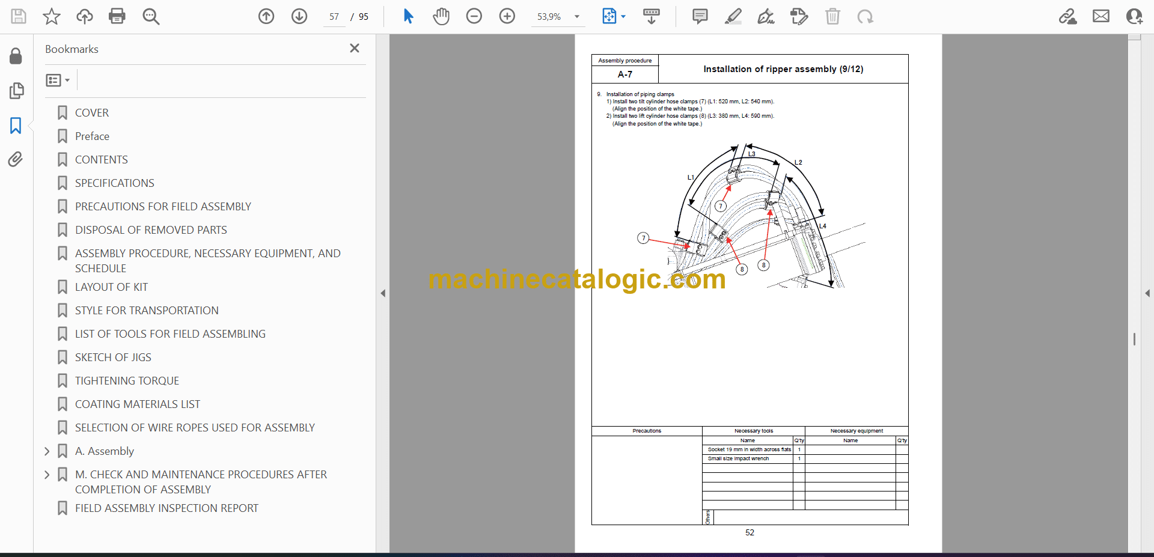This screenshot has height=557, width=1154.
Task: Edit the current page number field
Action: [334, 17]
